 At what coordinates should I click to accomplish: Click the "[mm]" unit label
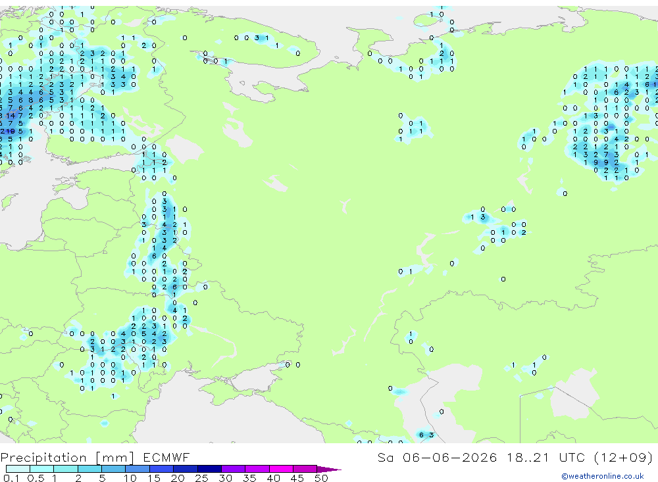coord(115,458)
